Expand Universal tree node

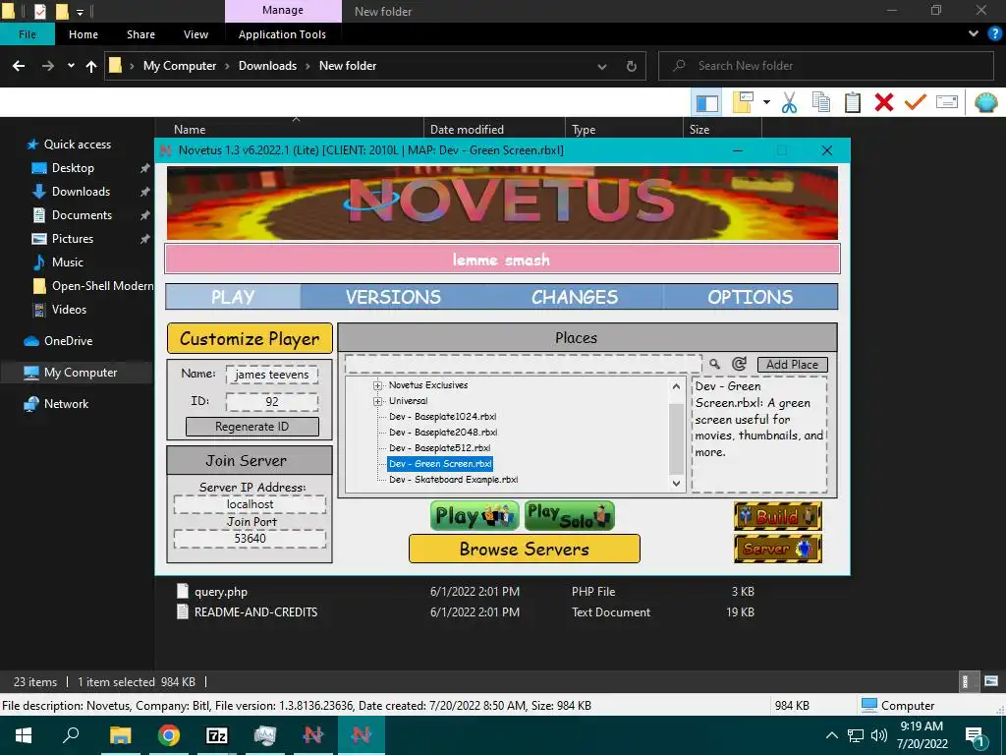[x=378, y=401]
